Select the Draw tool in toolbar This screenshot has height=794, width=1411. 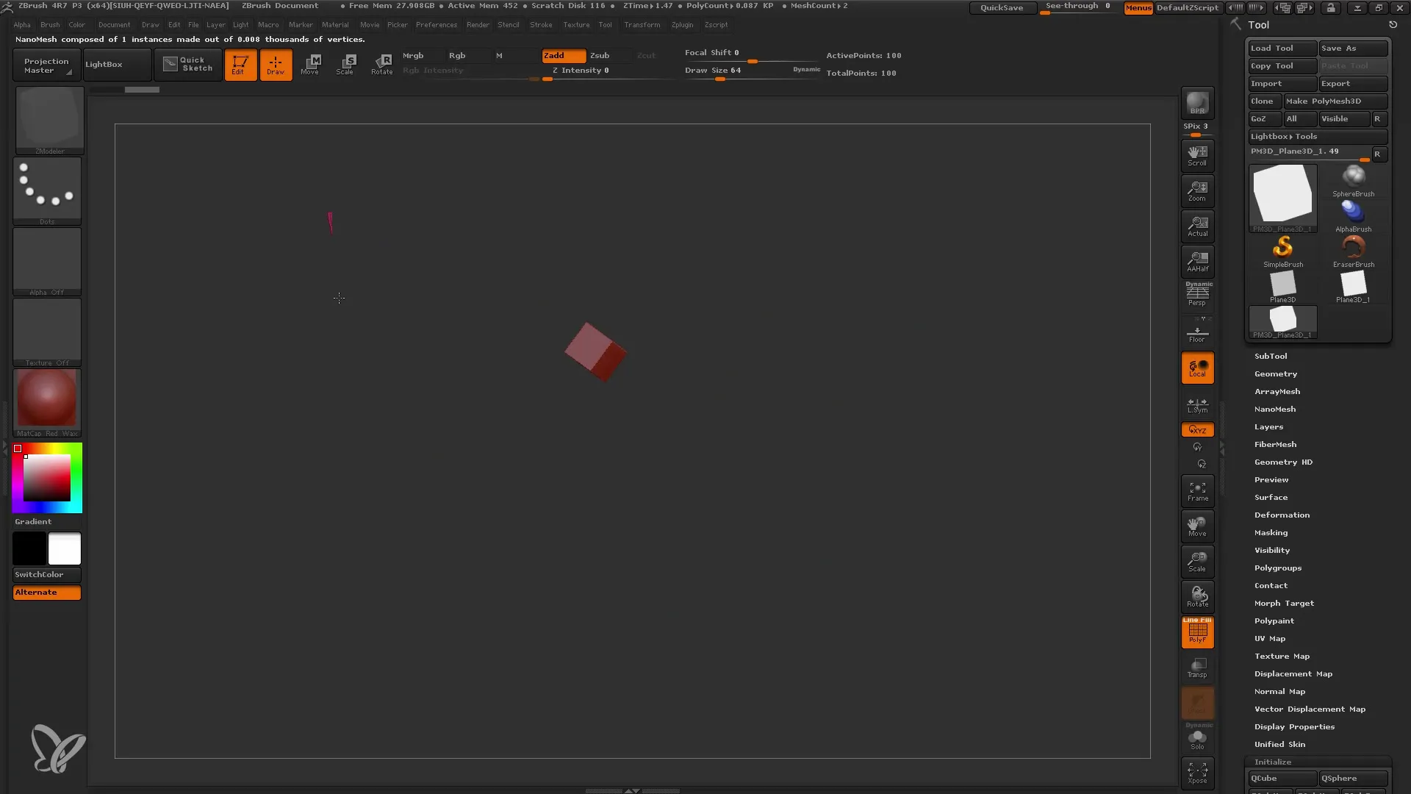tap(276, 65)
